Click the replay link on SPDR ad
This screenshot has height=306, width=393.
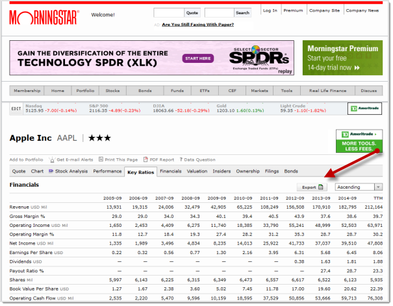285,71
